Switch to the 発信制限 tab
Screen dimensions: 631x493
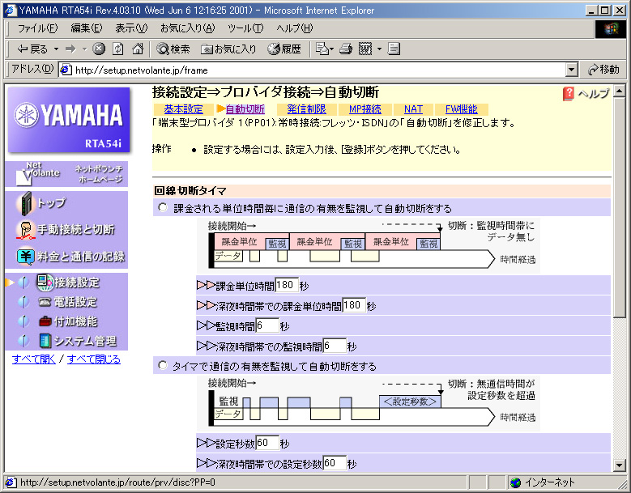(x=306, y=109)
